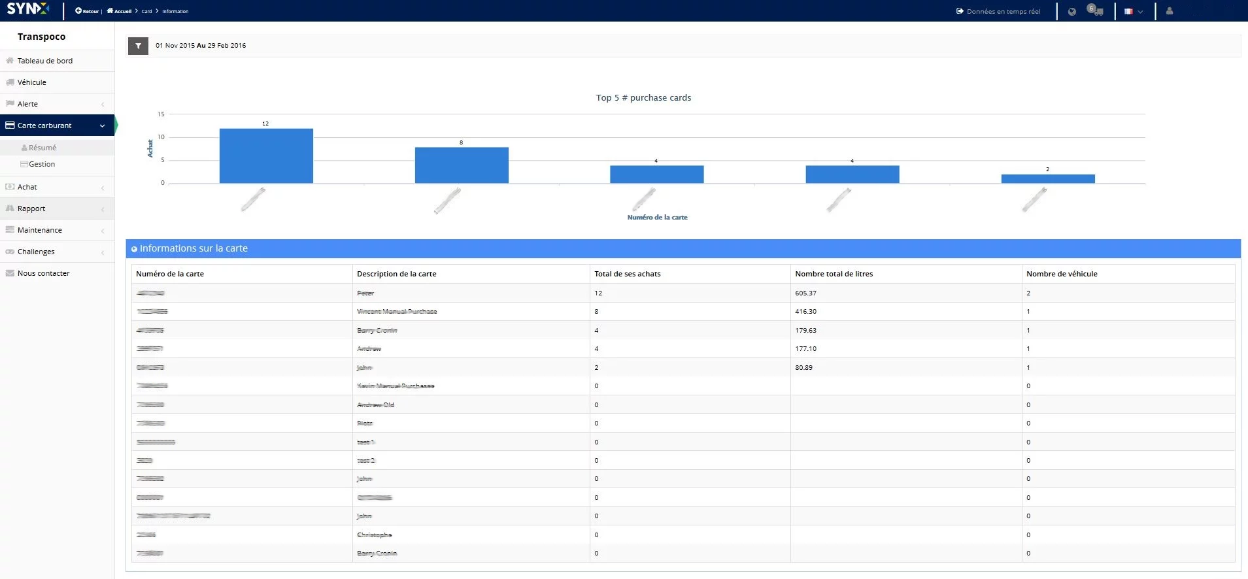Image resolution: width=1248 pixels, height=579 pixels.
Task: Open Tableau de bord menu
Action: point(58,61)
